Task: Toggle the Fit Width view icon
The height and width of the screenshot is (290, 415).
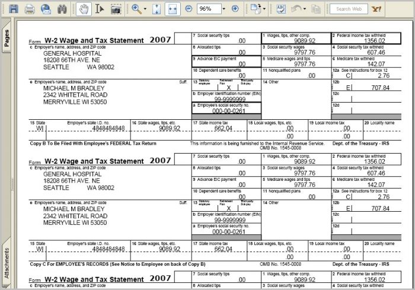Action: pos(173,9)
